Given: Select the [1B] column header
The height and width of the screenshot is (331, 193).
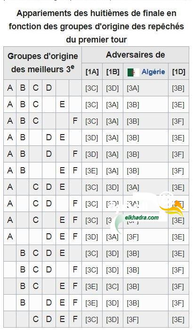Looking at the screenshot, I should click(113, 72).
